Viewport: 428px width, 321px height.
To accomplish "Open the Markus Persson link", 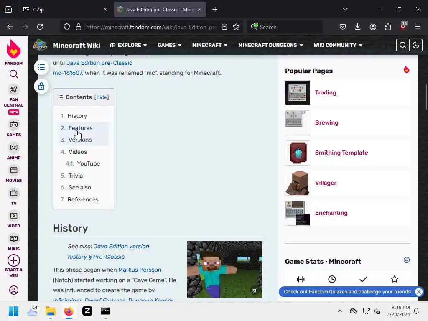I will tap(140, 270).
